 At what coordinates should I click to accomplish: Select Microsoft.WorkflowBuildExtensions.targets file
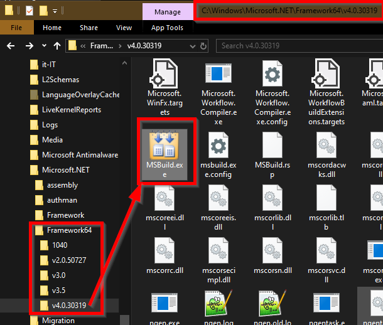click(x=326, y=93)
